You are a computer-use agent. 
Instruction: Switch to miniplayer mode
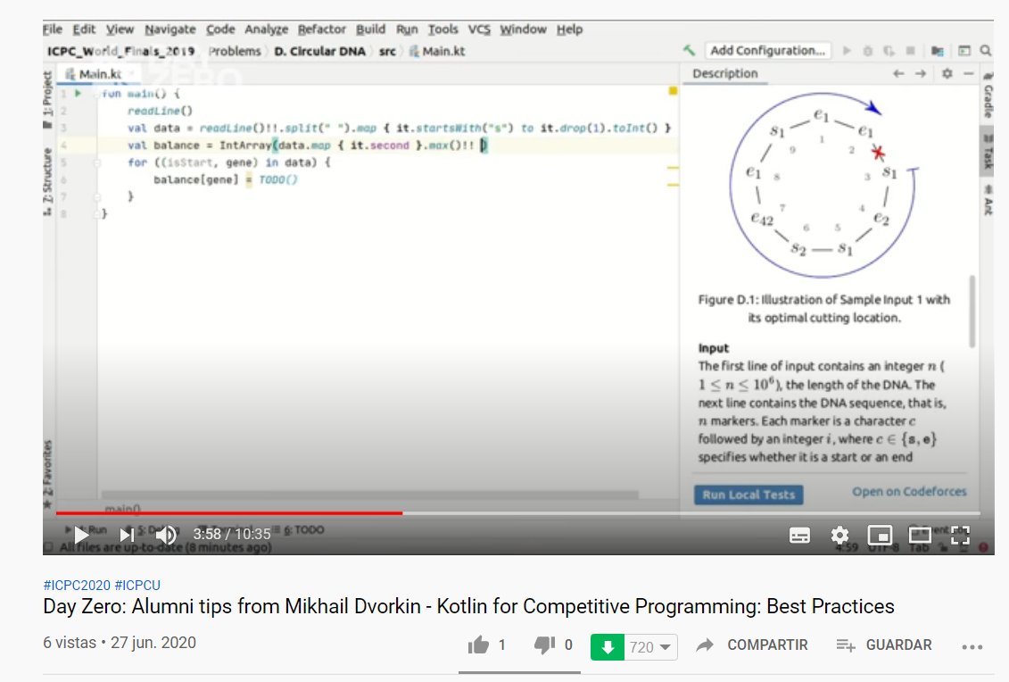[x=880, y=536]
